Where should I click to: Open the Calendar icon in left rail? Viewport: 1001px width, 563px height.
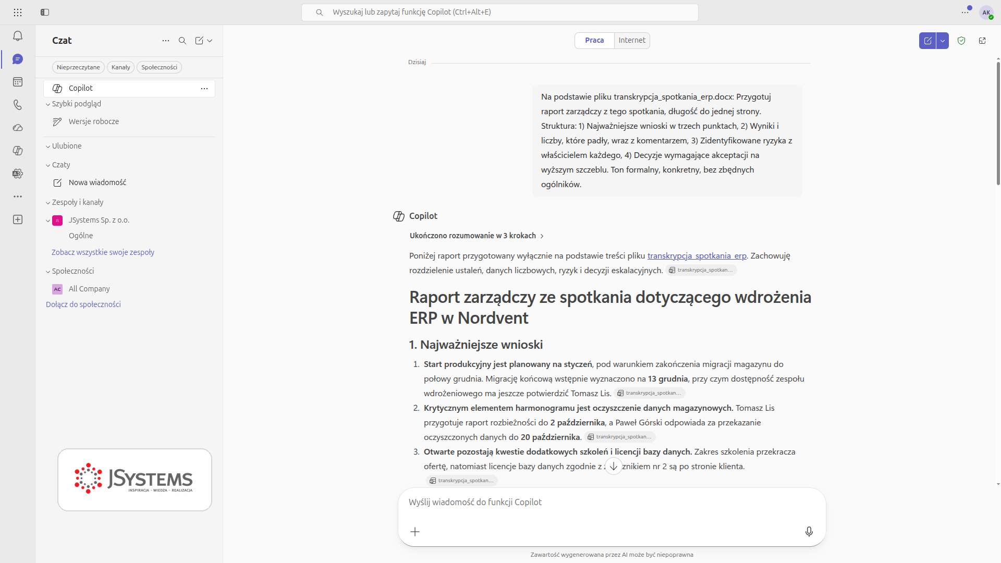click(x=18, y=82)
